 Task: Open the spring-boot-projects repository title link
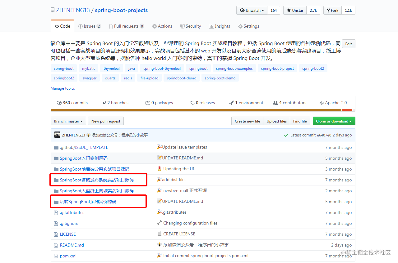pos(121,10)
